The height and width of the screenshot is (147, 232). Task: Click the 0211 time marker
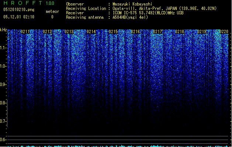(25, 32)
